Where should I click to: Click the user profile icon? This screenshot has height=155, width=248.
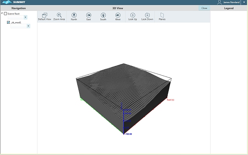220,2
